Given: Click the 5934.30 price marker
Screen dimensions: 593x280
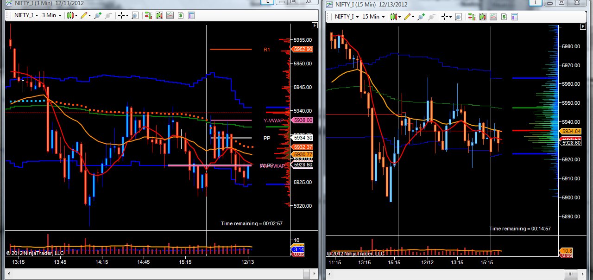Looking at the screenshot, I should point(302,138).
